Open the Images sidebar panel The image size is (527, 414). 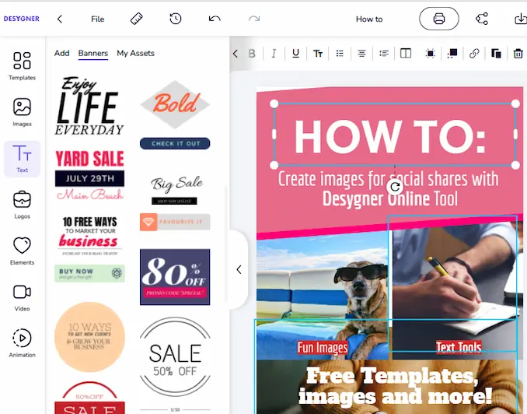pyautogui.click(x=23, y=112)
